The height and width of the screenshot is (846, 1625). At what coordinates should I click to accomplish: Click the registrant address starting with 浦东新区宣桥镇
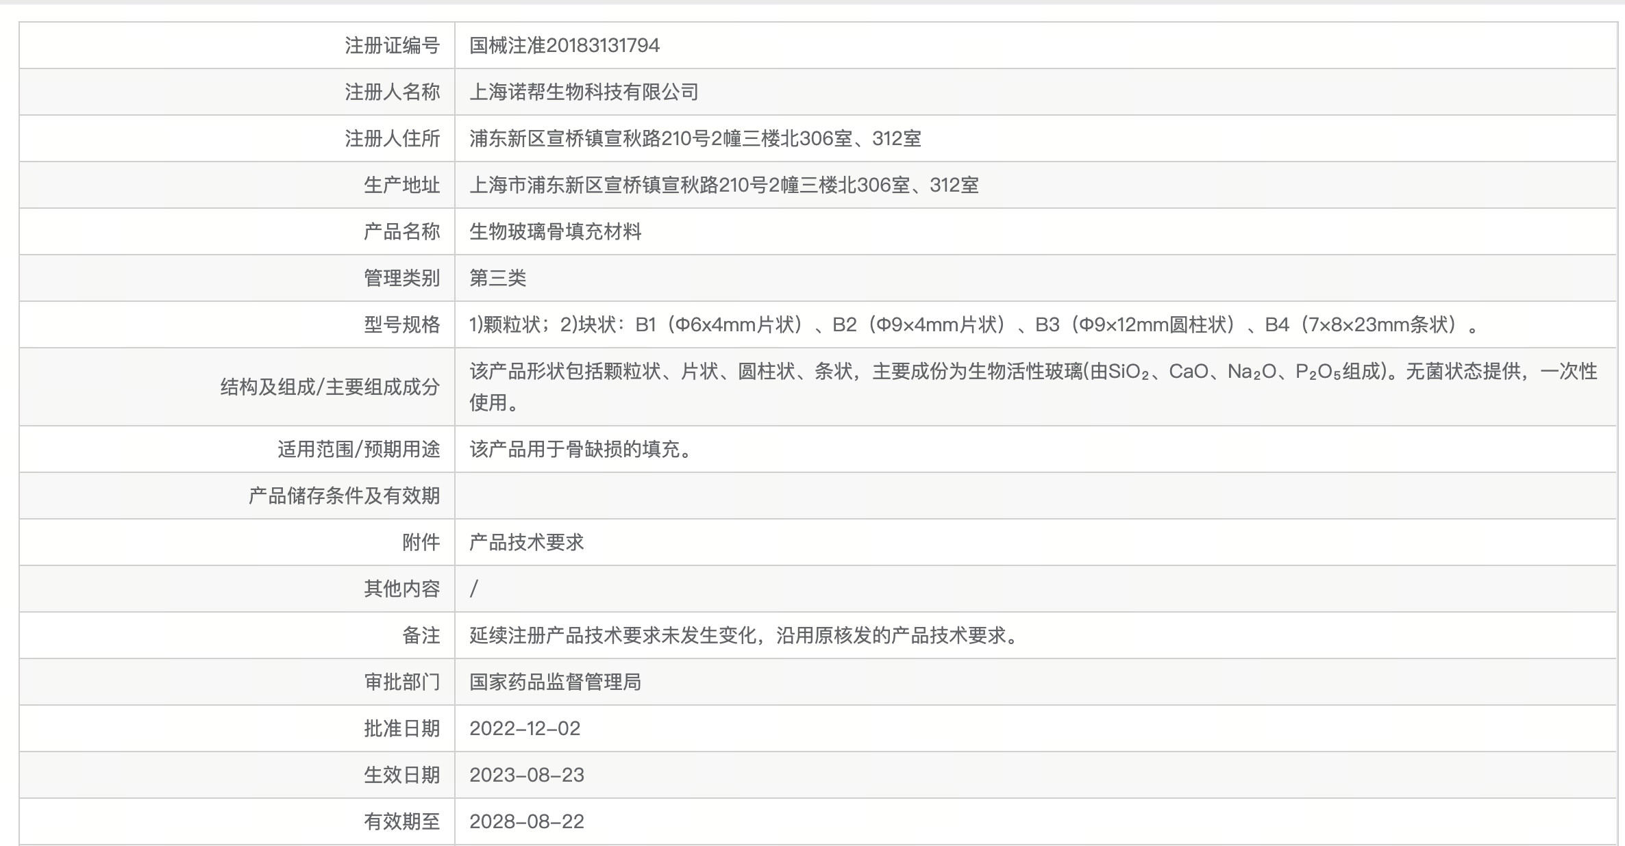[695, 139]
